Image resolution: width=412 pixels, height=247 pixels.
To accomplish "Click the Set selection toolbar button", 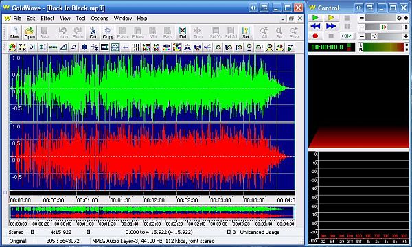I will coord(246,33).
